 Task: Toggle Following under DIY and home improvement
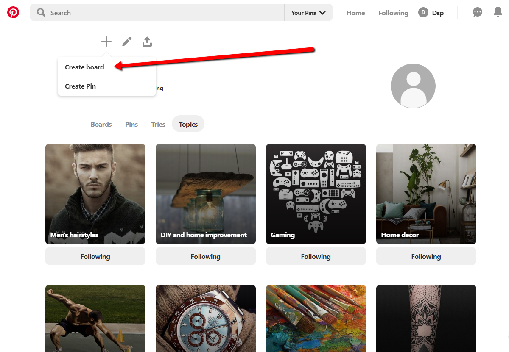(x=206, y=256)
